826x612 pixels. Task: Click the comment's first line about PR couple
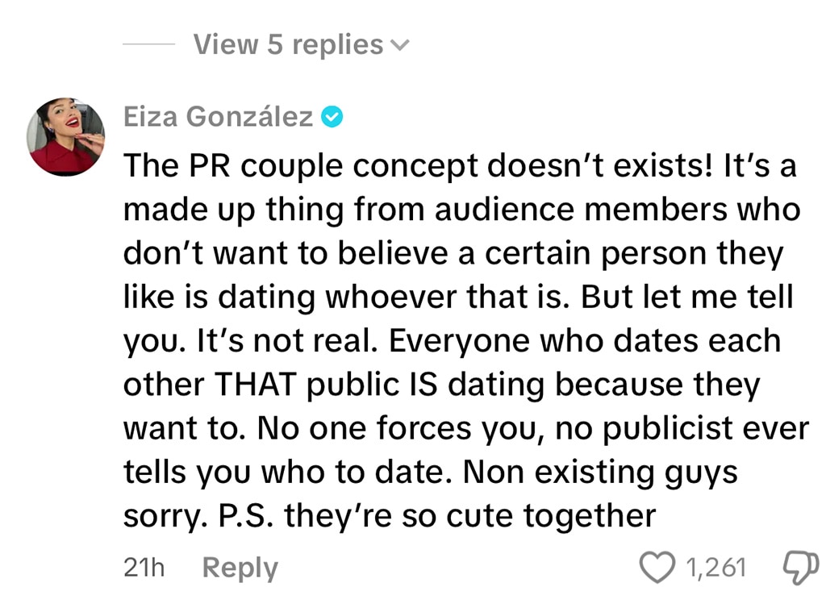click(459, 166)
